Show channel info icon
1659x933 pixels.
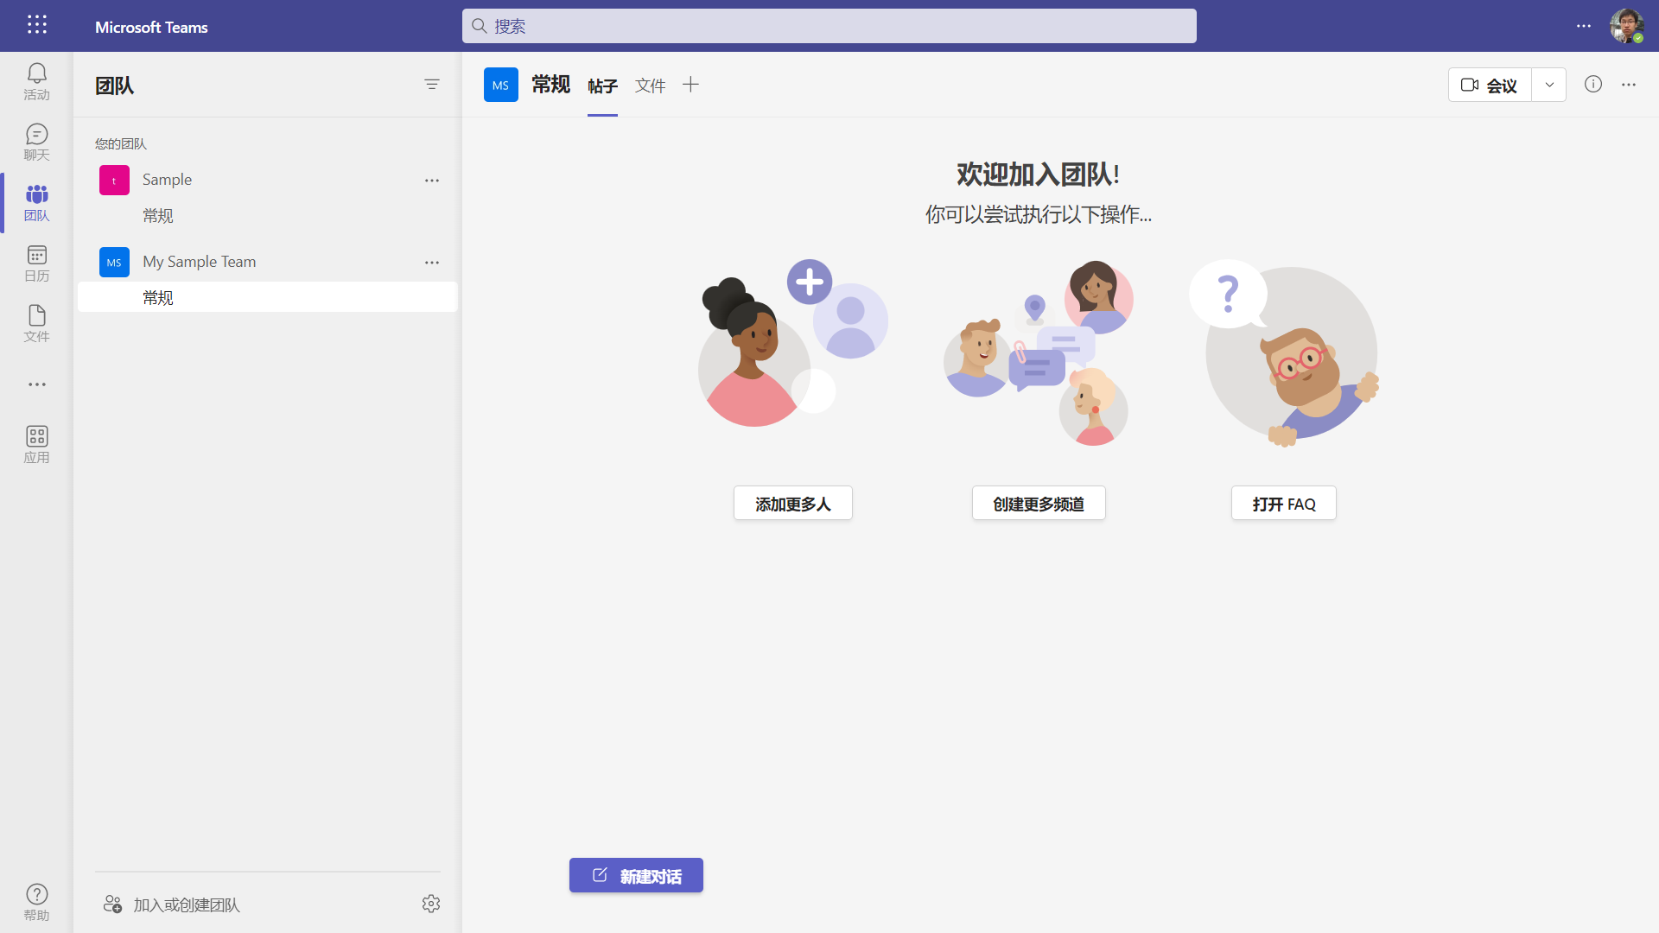tap(1593, 84)
